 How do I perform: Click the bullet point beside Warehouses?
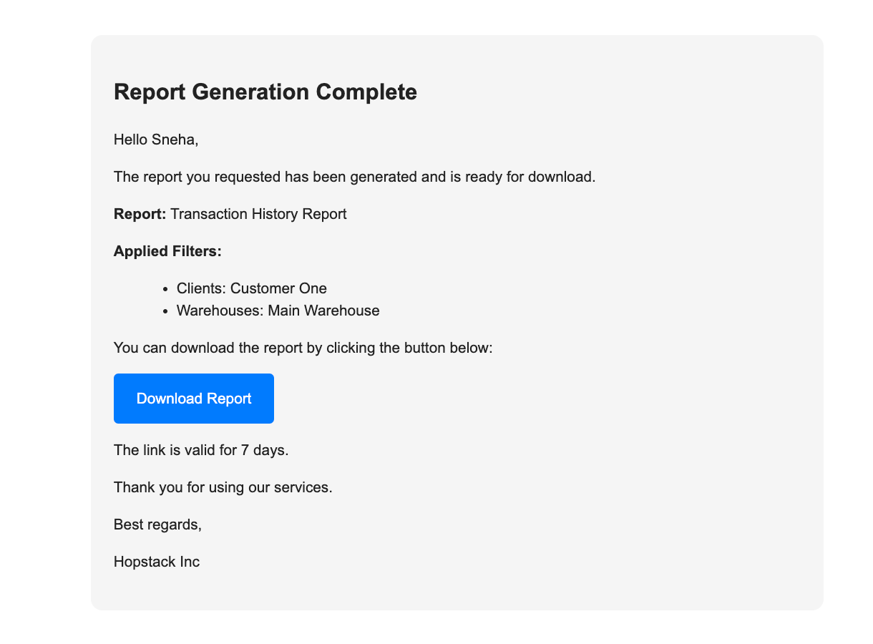point(166,311)
